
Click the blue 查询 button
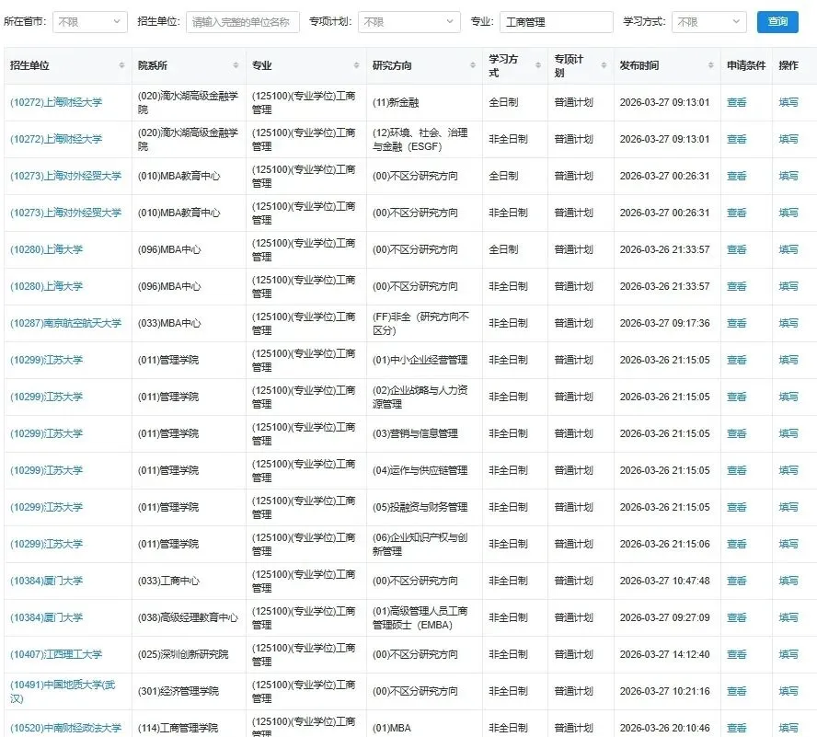tap(777, 22)
